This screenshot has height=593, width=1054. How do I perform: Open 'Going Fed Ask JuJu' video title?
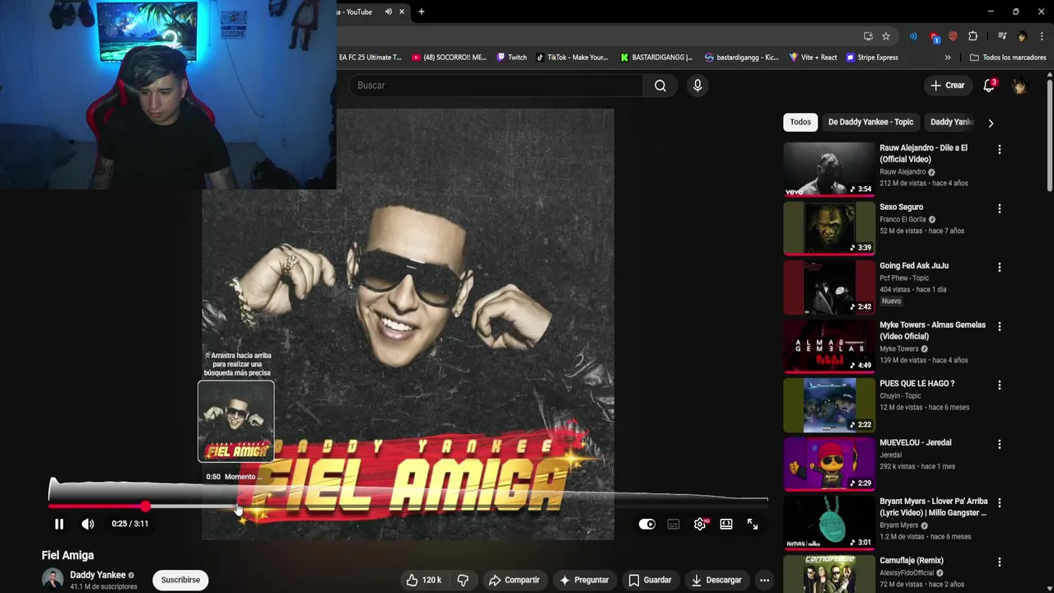tap(914, 266)
